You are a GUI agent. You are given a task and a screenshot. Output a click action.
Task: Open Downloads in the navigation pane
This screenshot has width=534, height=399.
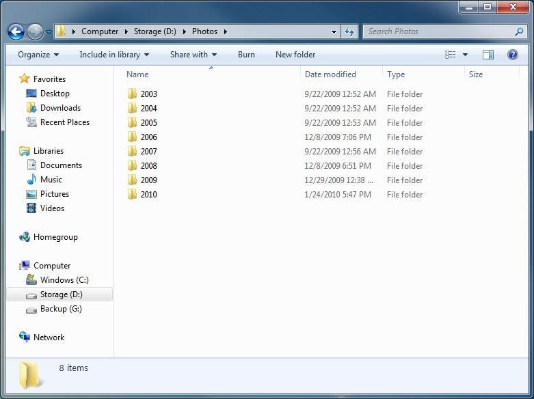pos(60,107)
